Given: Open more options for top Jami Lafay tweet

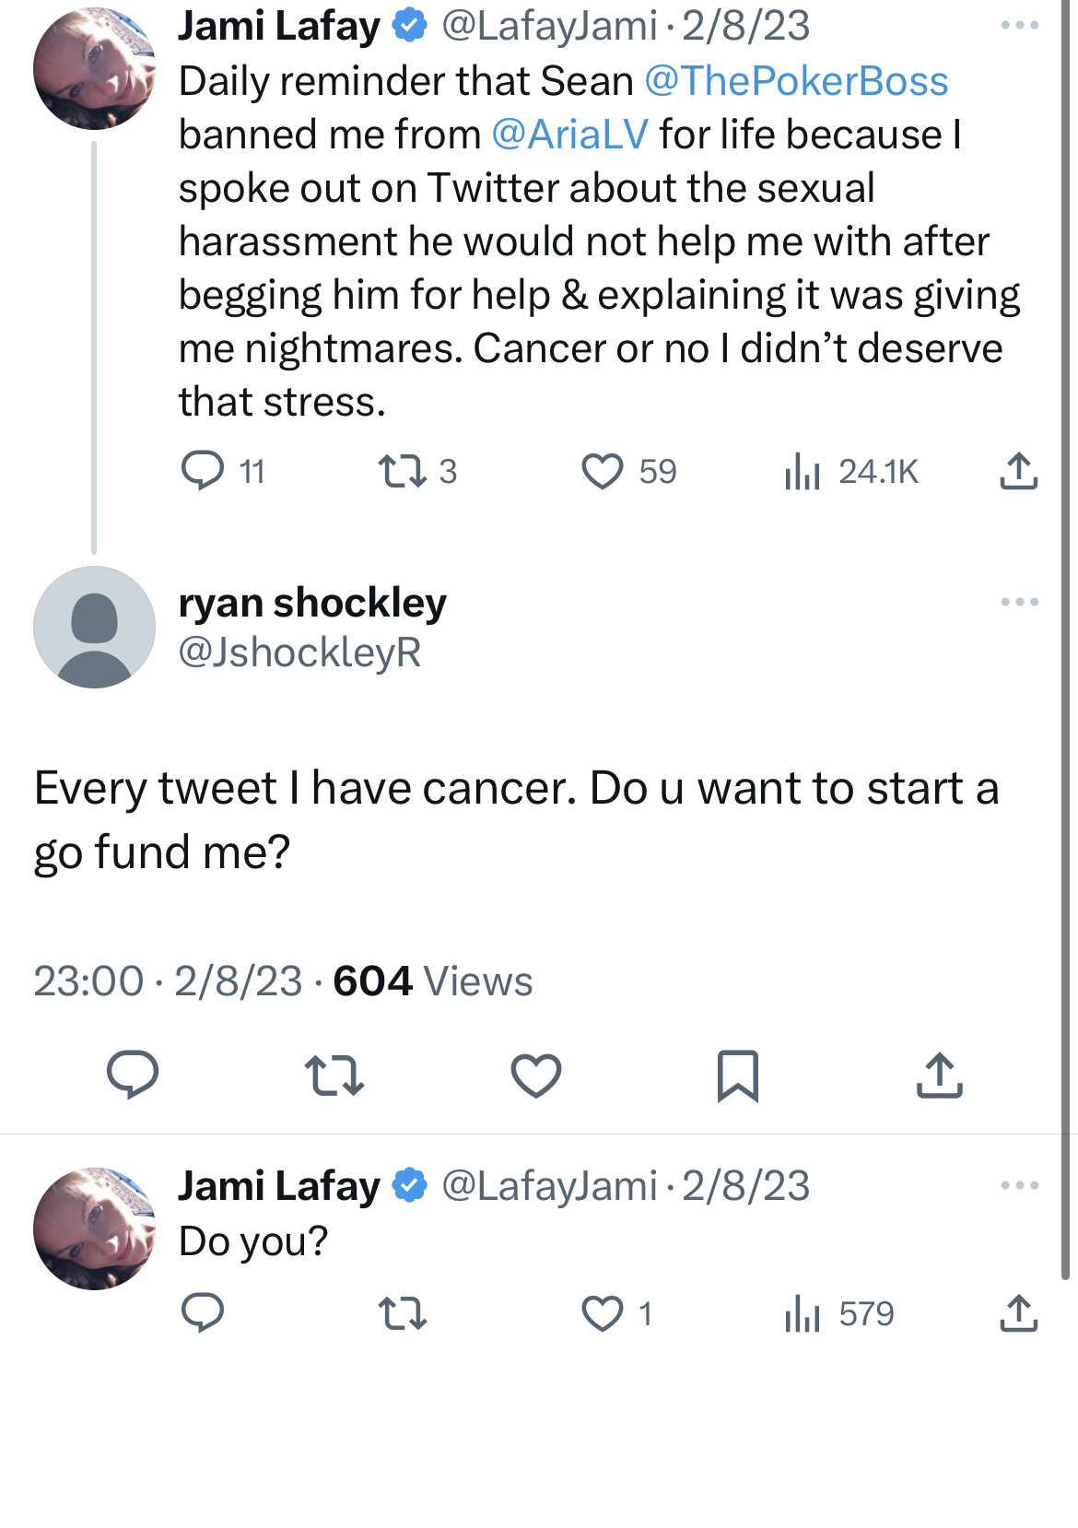Looking at the screenshot, I should pyautogui.click(x=1019, y=25).
